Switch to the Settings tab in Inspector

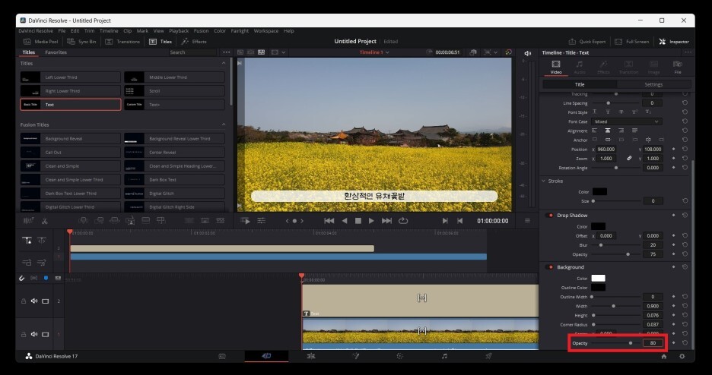pos(653,85)
